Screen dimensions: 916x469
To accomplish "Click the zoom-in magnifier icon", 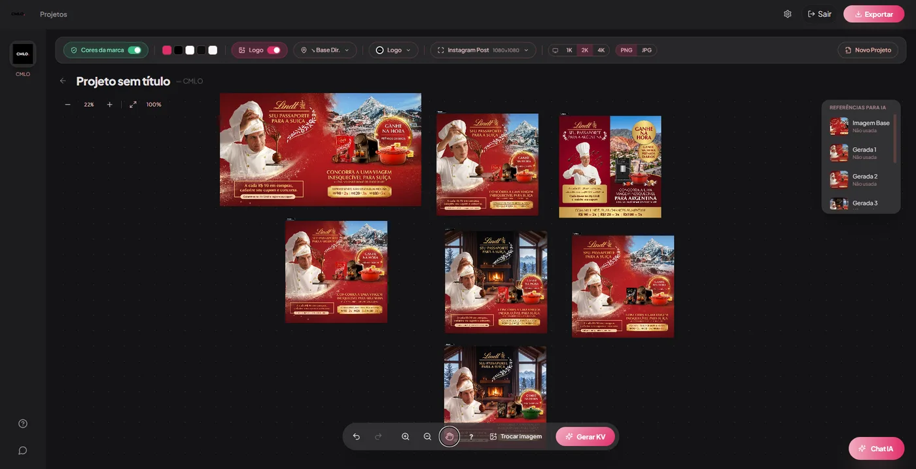I will point(406,436).
